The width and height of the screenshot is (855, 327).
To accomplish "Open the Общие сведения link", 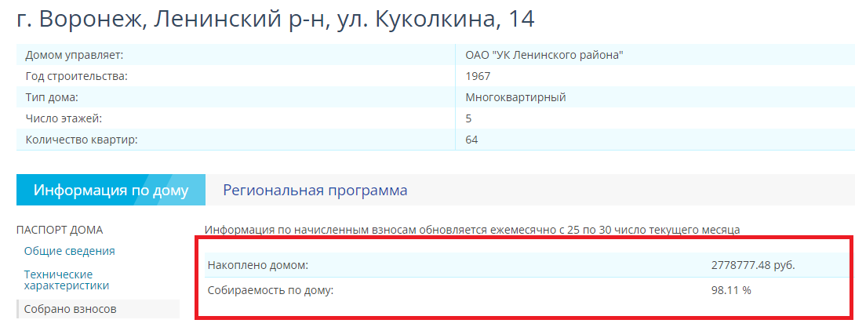I will coord(70,251).
